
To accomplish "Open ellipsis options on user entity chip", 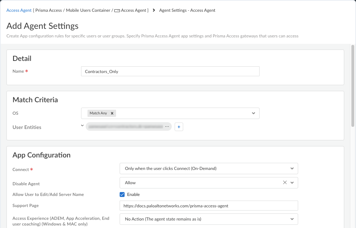I will coord(167,126).
